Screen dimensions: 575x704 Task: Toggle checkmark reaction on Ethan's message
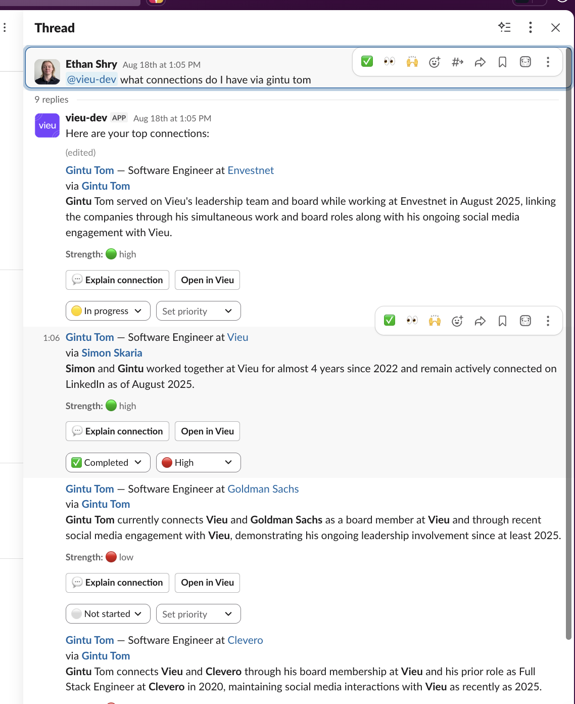pos(367,62)
